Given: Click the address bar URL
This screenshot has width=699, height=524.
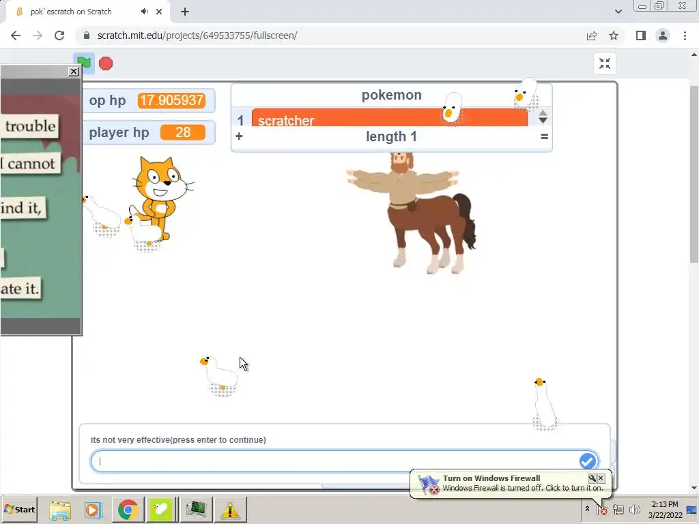Looking at the screenshot, I should (197, 35).
